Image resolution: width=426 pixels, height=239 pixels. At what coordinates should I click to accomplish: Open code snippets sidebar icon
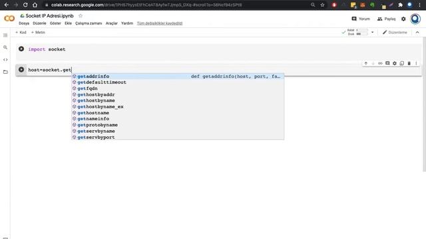coord(5,60)
